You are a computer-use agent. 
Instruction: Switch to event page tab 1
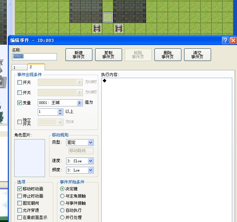[19, 68]
